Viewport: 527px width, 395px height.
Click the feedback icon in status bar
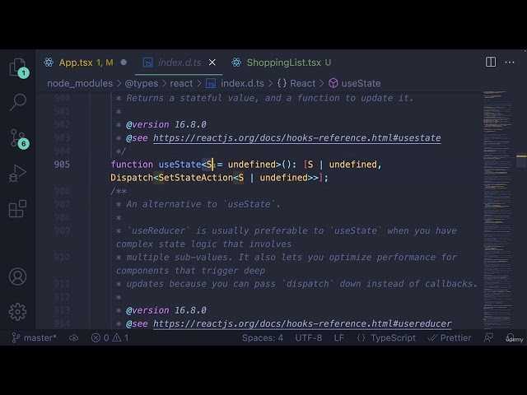(x=488, y=338)
